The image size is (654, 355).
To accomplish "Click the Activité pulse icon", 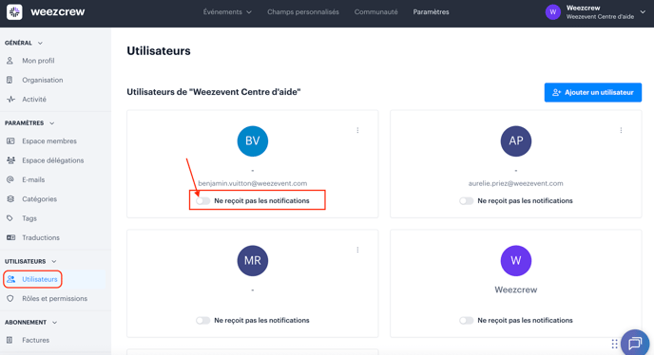I will click(10, 99).
